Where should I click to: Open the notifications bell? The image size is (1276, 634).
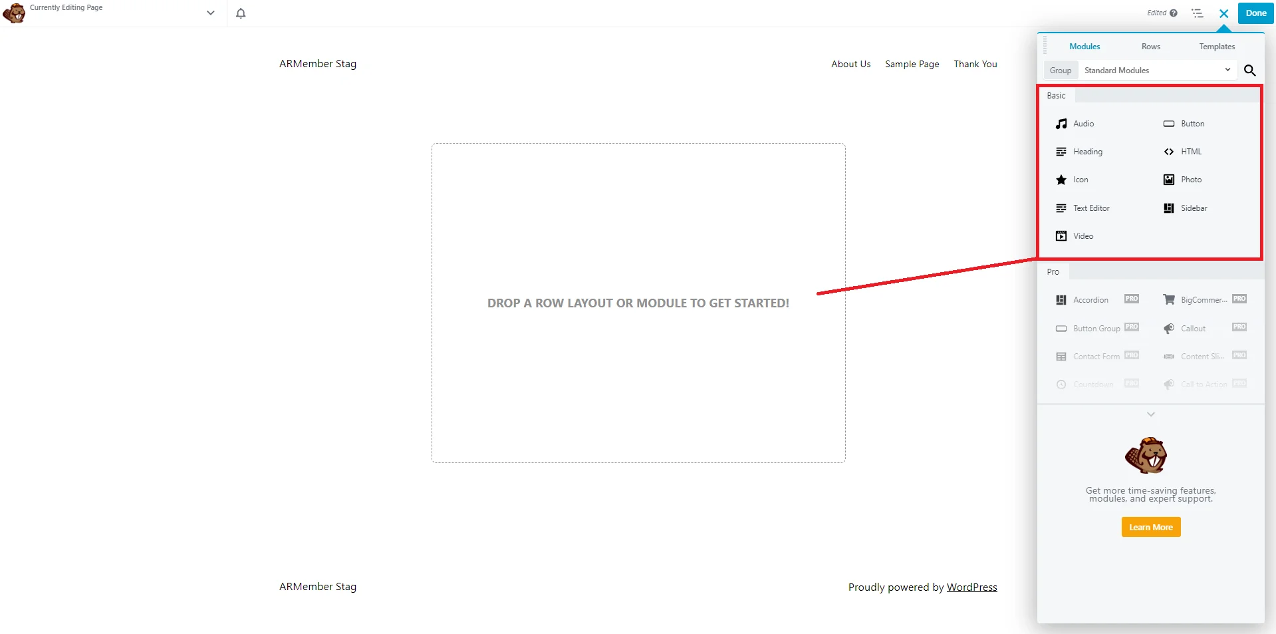tap(241, 13)
